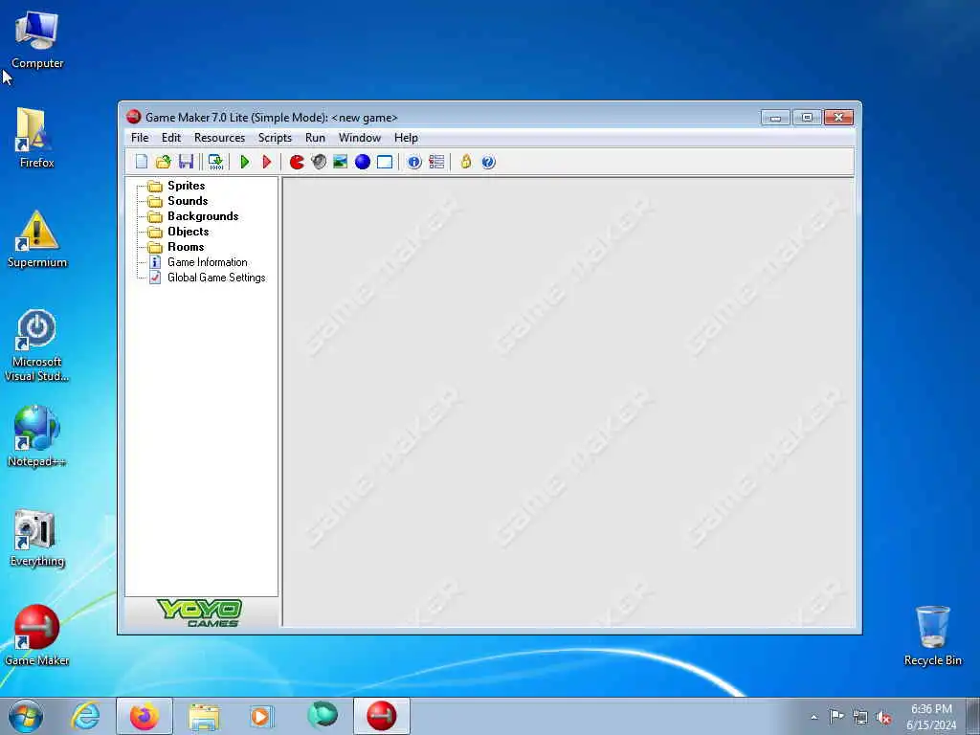Click the padlock upgrade icon in the toolbar
The height and width of the screenshot is (735, 980).
[x=466, y=162]
